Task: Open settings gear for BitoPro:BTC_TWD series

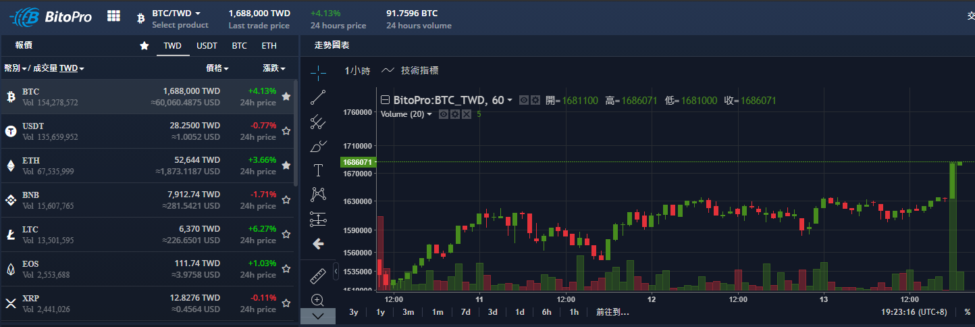Action: (535, 100)
